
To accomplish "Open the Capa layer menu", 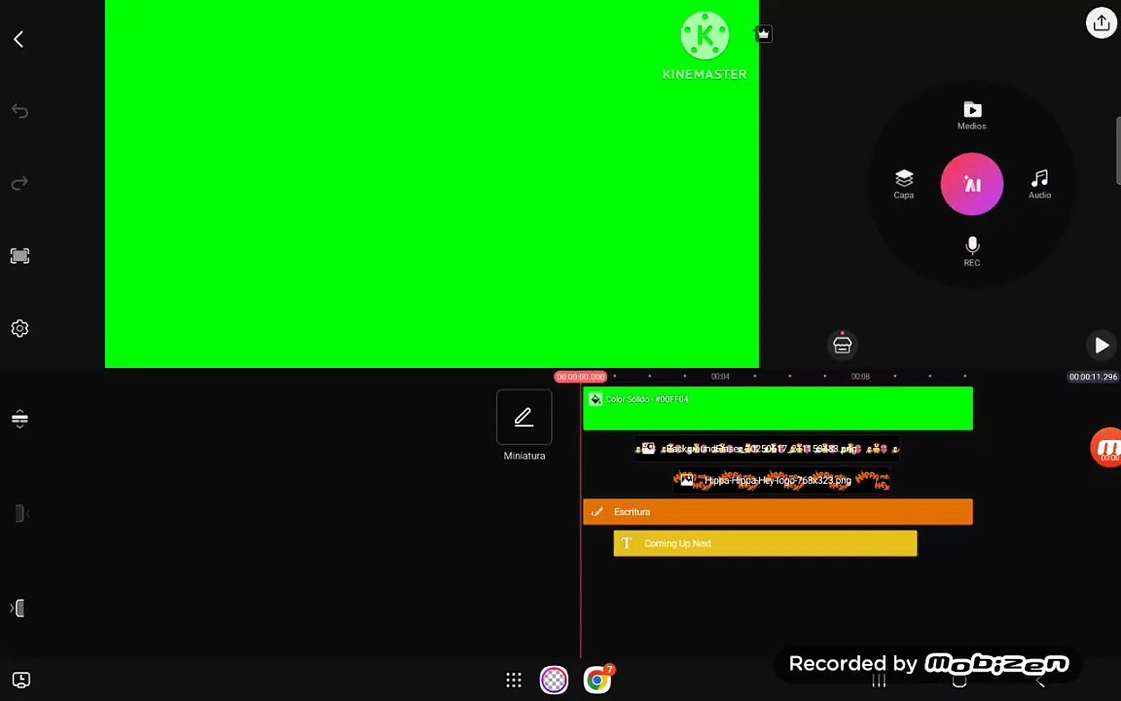I will click(x=904, y=184).
